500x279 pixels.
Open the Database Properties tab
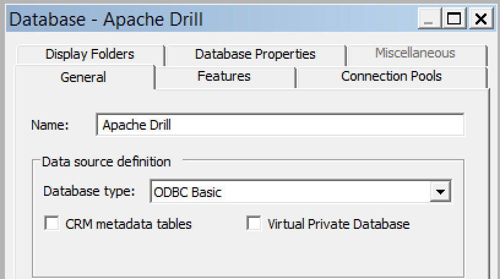[x=255, y=54]
